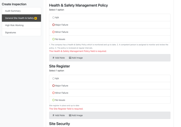Switch to High Risk Working section
The width and height of the screenshot is (181, 127).
click(x=22, y=25)
